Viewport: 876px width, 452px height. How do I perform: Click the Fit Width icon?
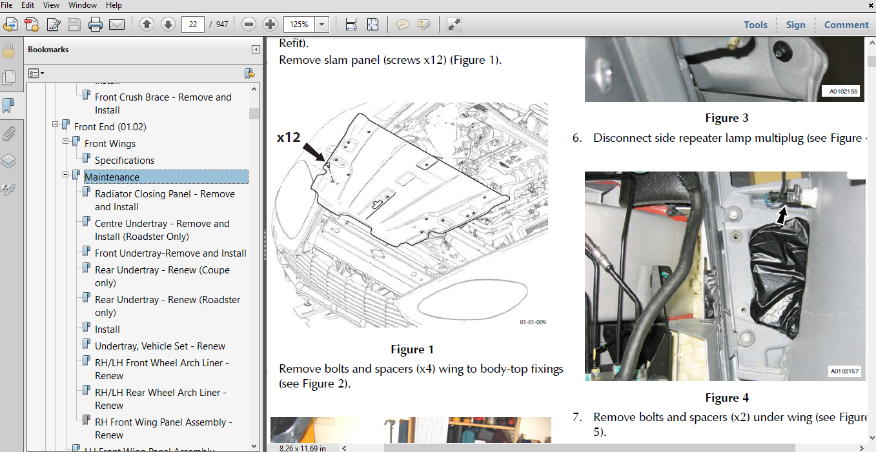(x=351, y=24)
